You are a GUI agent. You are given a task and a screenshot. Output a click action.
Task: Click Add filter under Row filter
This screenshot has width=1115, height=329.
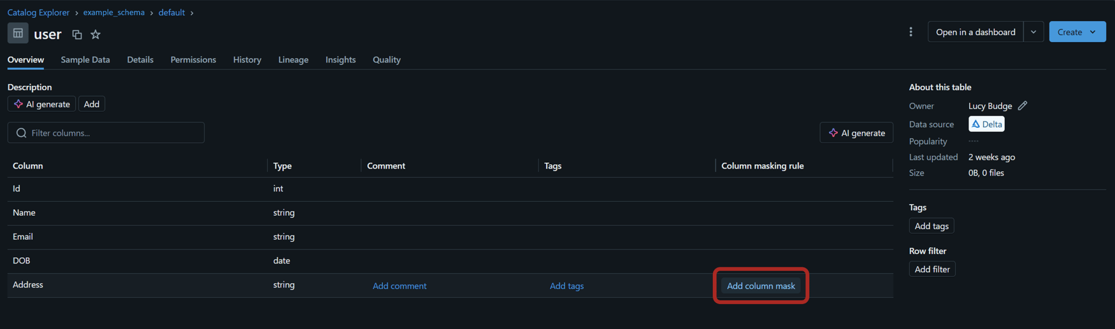pos(932,269)
